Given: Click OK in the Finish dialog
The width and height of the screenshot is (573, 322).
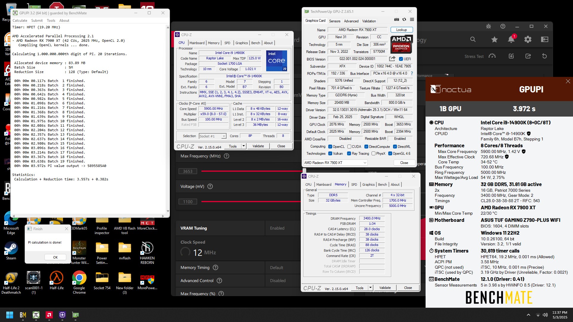Looking at the screenshot, I should 56,257.
